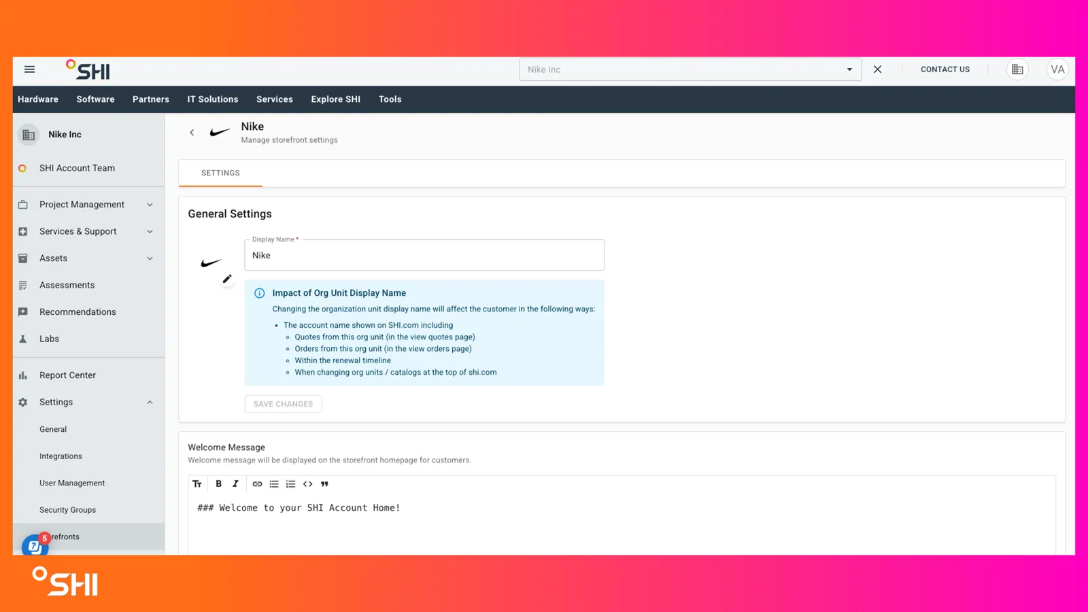The height and width of the screenshot is (612, 1088).
Task: Expand the Services & Support section
Action: coord(150,231)
